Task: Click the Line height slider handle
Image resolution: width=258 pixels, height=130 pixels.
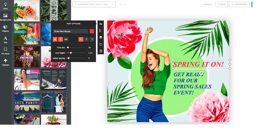Action: 71,53
